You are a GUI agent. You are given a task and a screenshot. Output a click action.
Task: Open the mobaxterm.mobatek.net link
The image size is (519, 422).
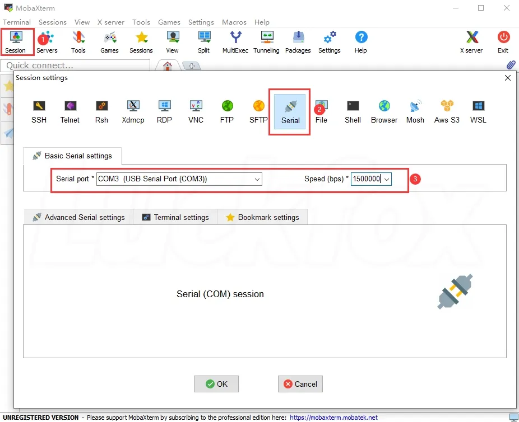[x=333, y=418]
